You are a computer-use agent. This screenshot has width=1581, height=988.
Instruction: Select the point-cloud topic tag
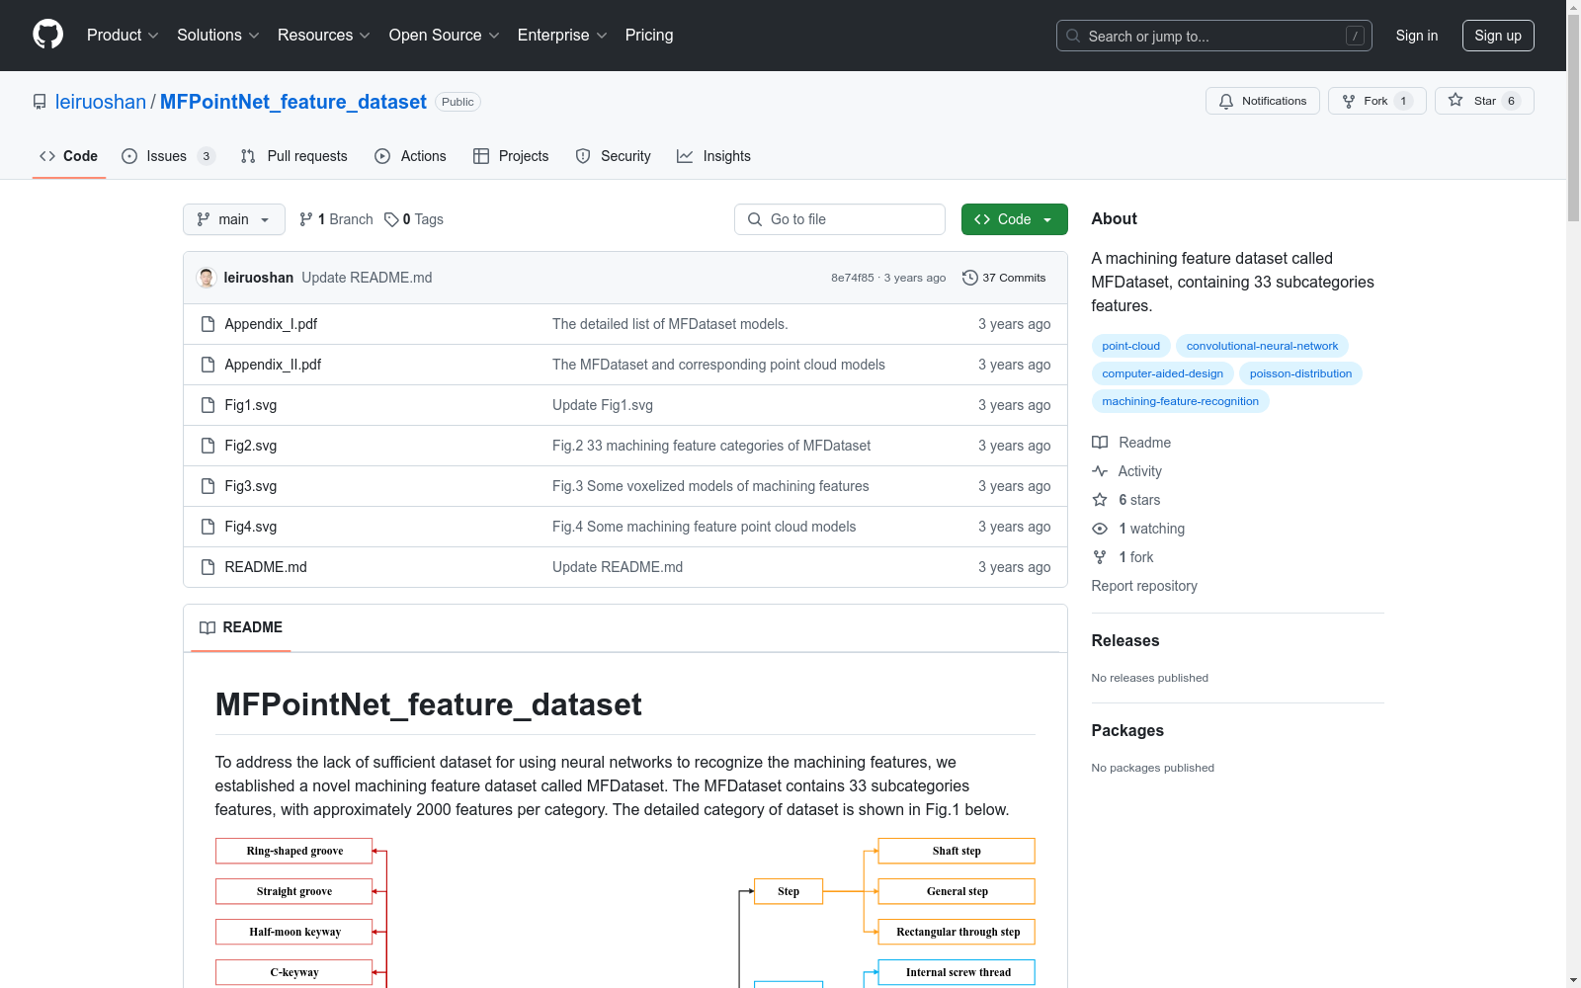(x=1130, y=346)
